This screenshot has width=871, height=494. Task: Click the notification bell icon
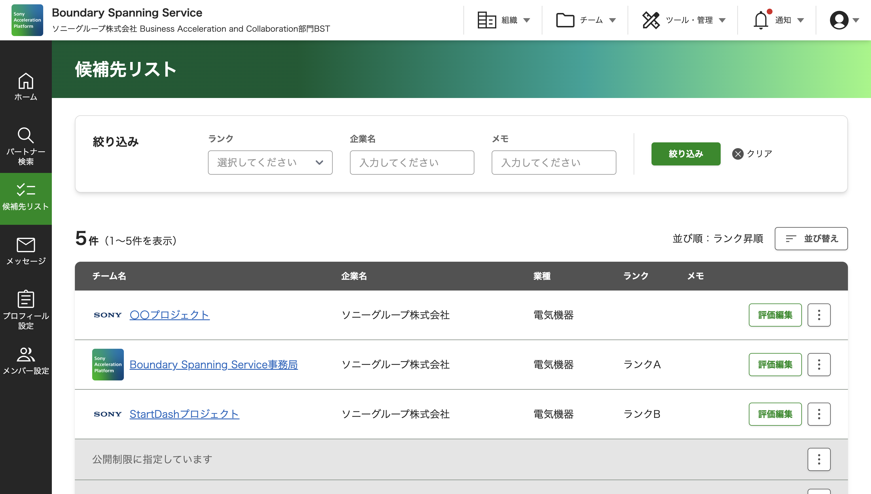(761, 20)
